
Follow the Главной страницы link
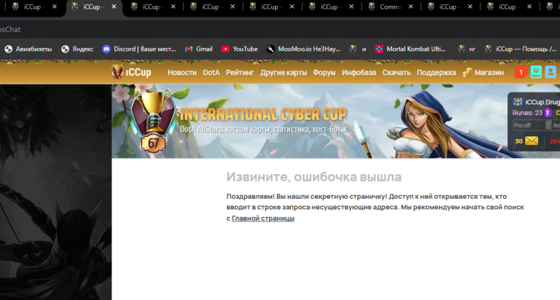click(x=262, y=218)
